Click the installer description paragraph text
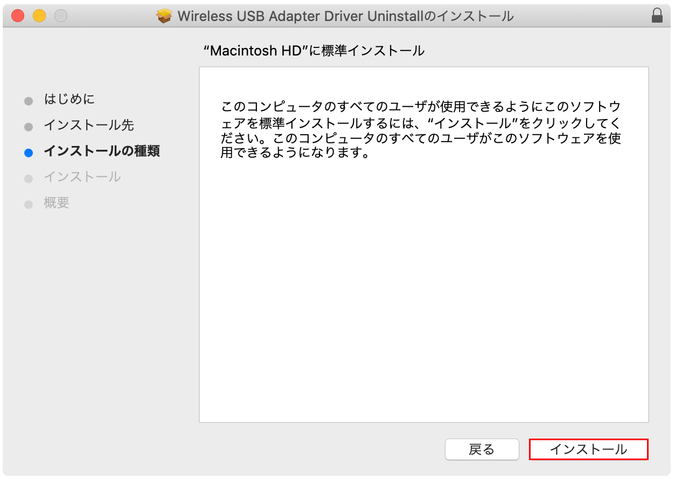This screenshot has width=675, height=479. 421,129
